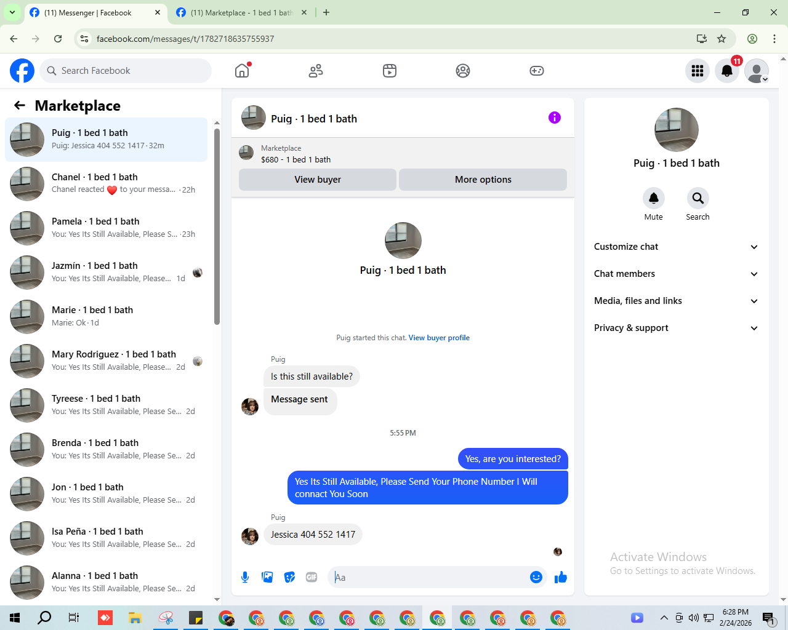
Task: Open the Video (Reels) icon in navigation
Action: click(x=390, y=71)
